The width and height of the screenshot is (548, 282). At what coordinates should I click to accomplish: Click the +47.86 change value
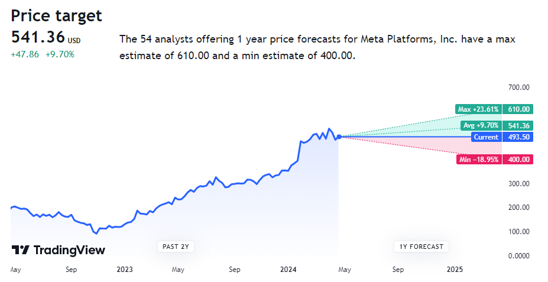point(25,54)
